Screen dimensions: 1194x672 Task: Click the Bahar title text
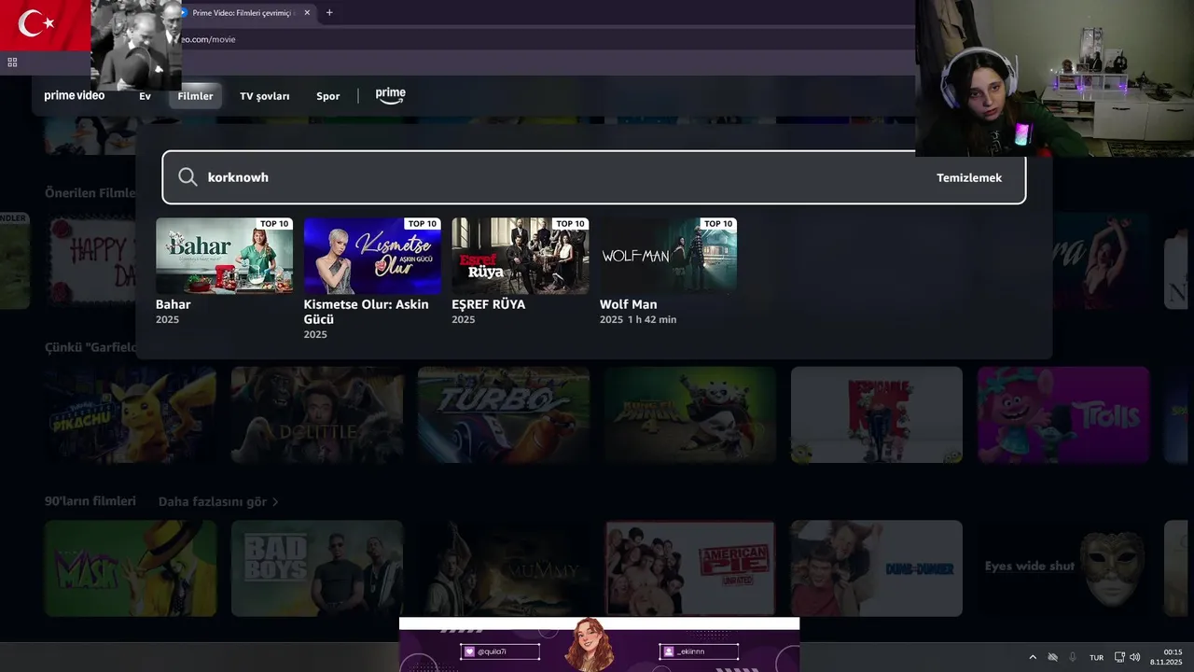(x=173, y=304)
